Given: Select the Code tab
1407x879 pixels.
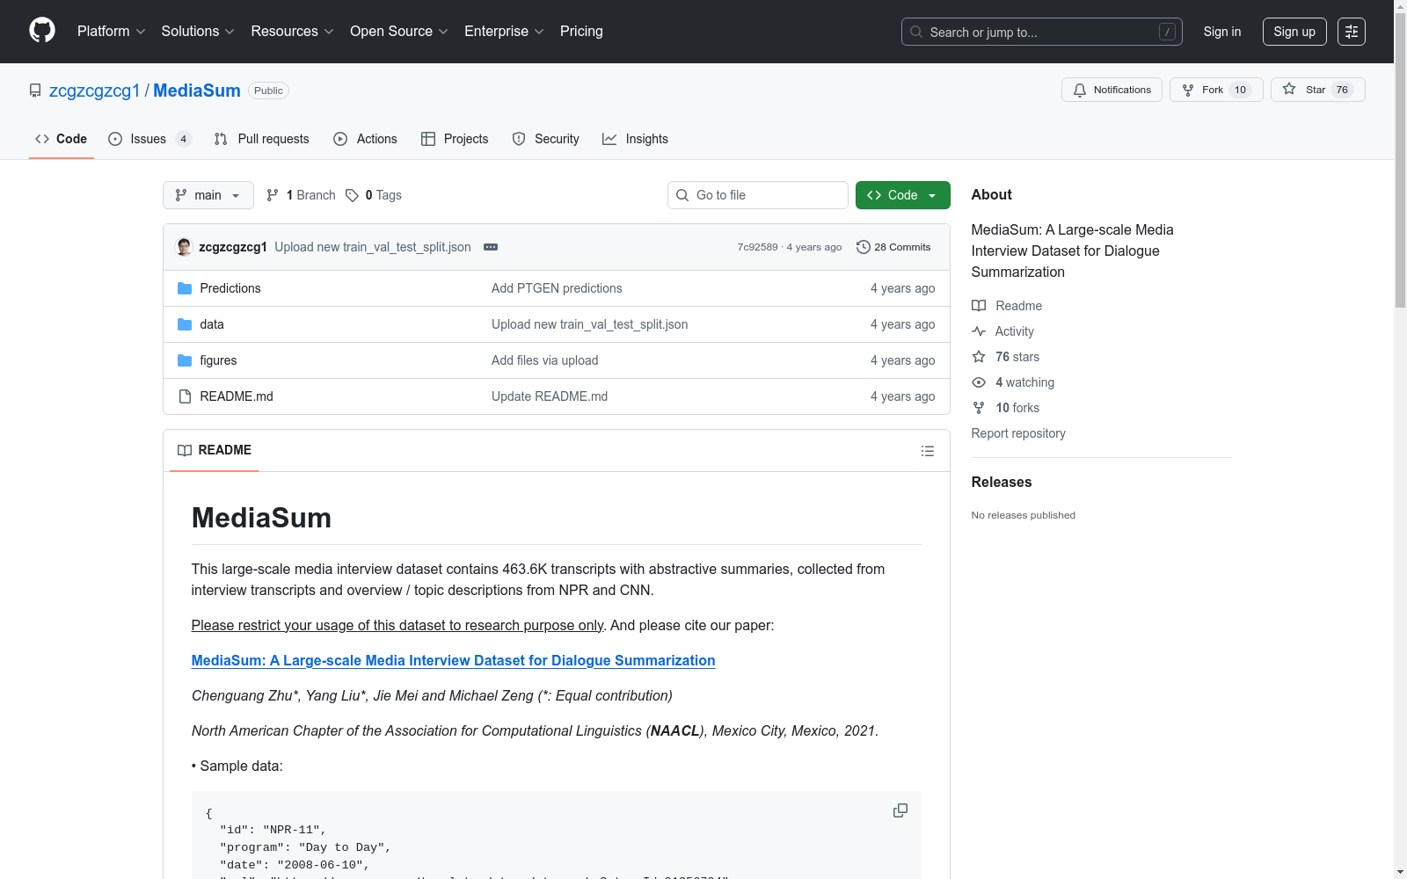Looking at the screenshot, I should point(62,139).
